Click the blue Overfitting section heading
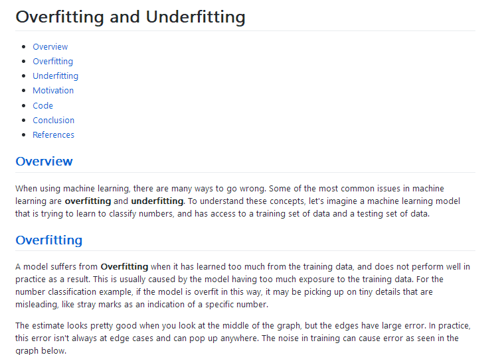Viewport: 492px width, 355px height. (48, 240)
